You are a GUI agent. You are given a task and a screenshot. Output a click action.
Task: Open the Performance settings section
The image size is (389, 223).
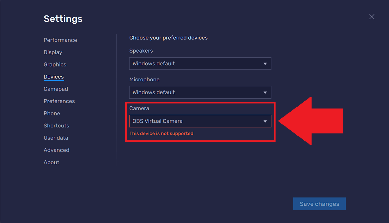coord(60,40)
